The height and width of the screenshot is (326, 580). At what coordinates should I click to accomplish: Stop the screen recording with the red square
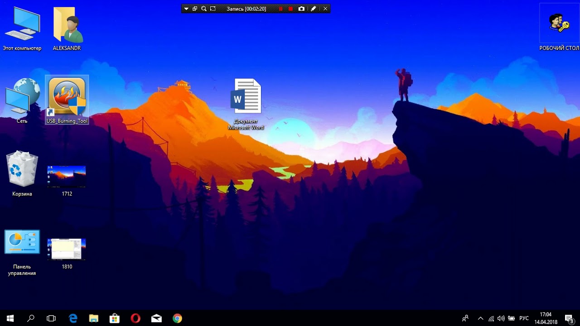(x=291, y=9)
